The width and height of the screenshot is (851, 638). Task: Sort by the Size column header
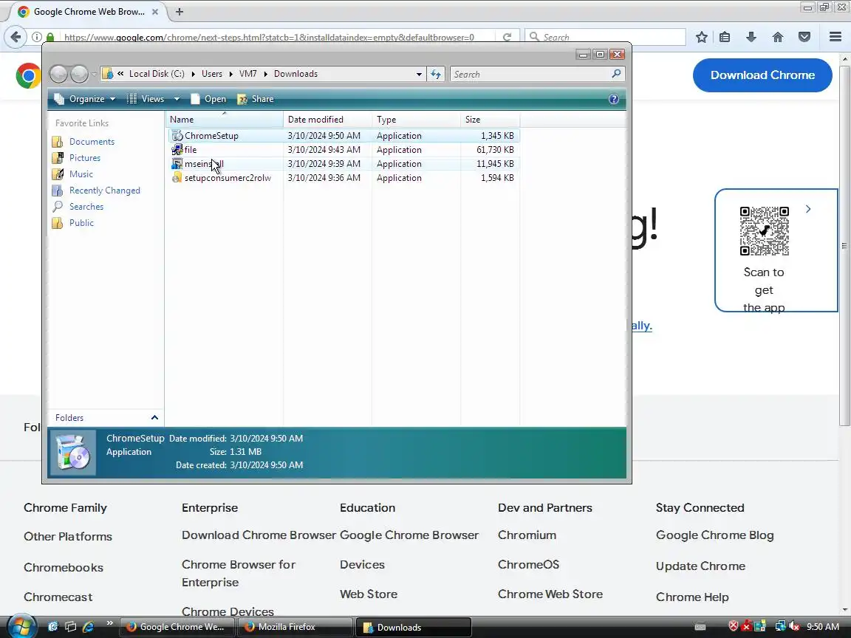(x=490, y=120)
